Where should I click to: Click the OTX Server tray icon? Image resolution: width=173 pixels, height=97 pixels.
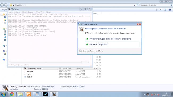[x=147, y=94]
